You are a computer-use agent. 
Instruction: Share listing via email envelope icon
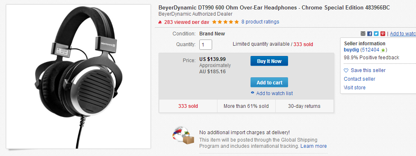tap(363, 34)
